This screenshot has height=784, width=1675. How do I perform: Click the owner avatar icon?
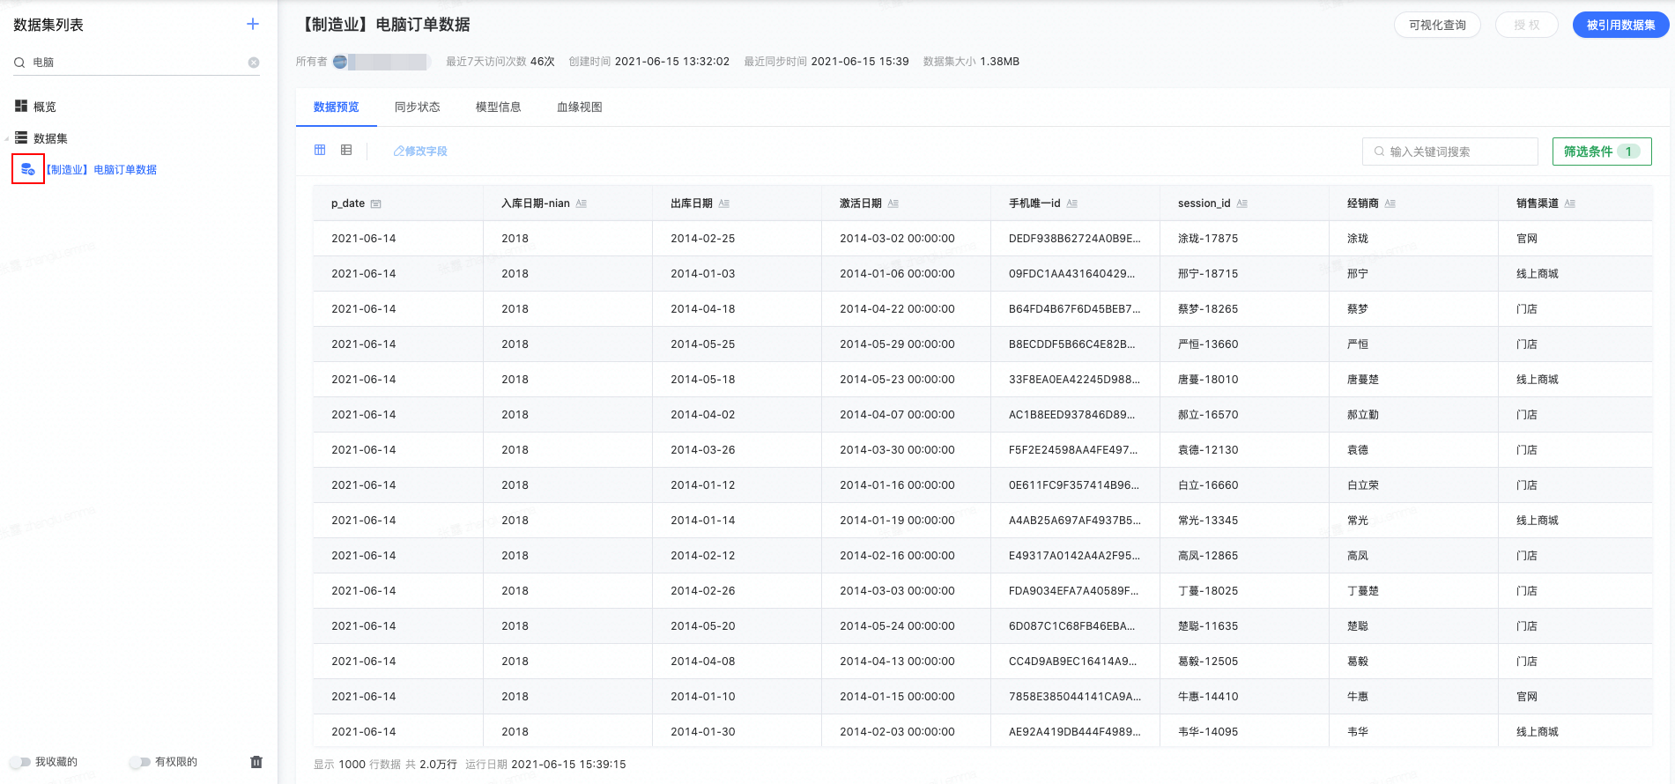[x=340, y=62]
